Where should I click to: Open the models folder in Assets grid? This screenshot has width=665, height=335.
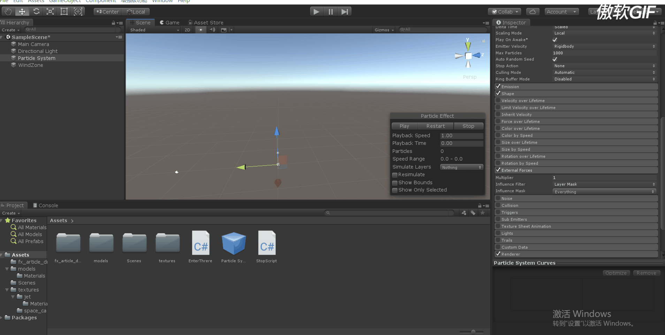coord(101,247)
